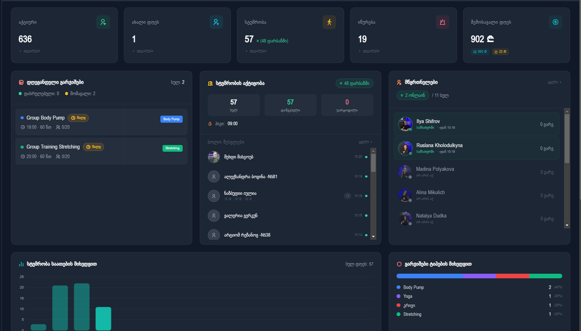
Task: Expand დეტალები on the active members card
Action: [x=30, y=51]
